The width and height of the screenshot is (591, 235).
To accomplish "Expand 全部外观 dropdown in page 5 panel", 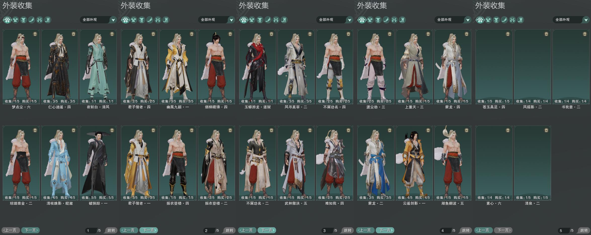I will (x=571, y=20).
